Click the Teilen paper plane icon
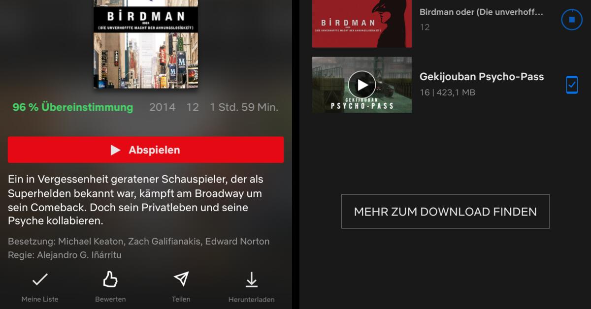This screenshot has width=591, height=309. (x=181, y=279)
